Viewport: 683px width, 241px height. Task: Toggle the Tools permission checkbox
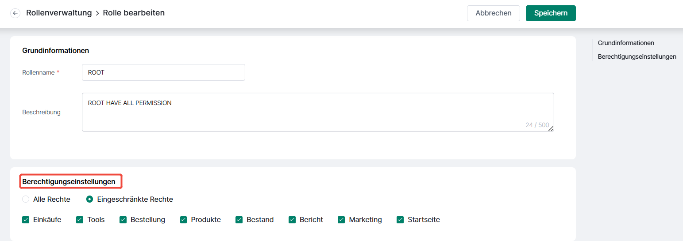[80, 220]
